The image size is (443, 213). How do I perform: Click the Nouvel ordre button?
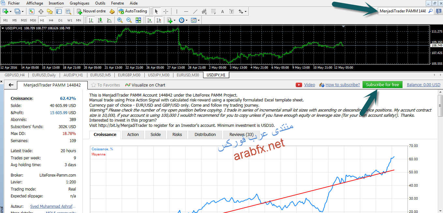tap(91, 11)
